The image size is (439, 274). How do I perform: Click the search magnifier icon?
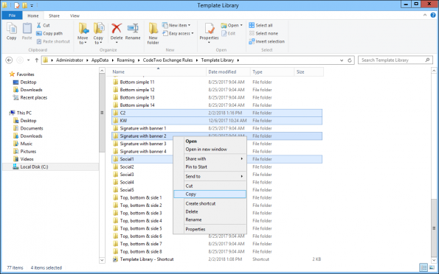[427, 60]
